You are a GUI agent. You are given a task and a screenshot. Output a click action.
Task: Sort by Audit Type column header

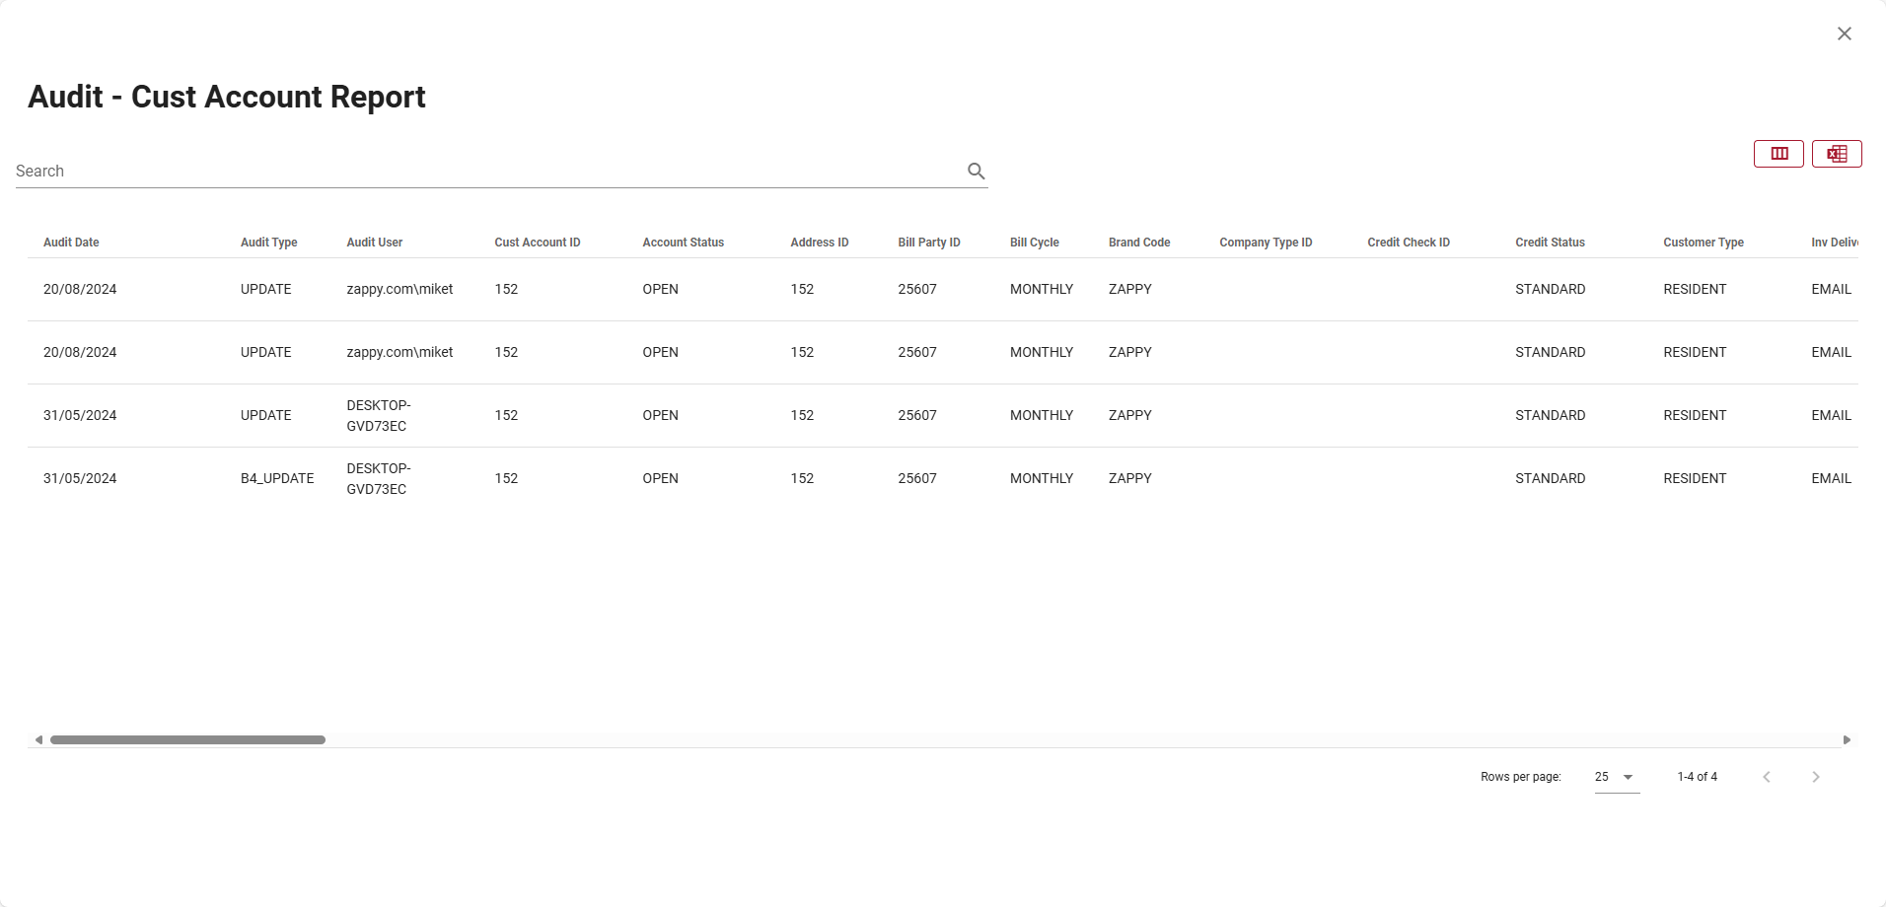tap(268, 243)
